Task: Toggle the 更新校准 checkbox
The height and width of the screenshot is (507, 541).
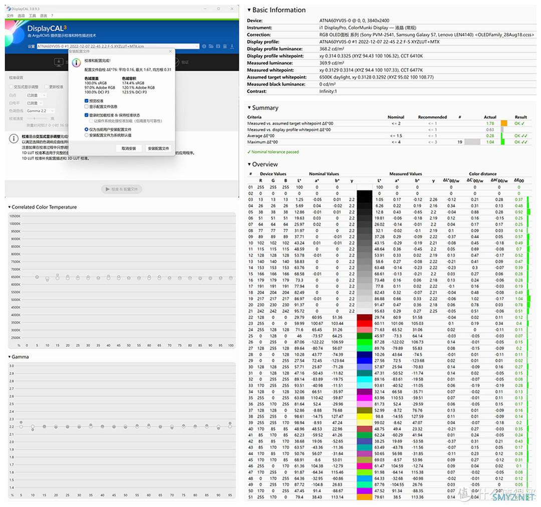Action: [x=47, y=87]
